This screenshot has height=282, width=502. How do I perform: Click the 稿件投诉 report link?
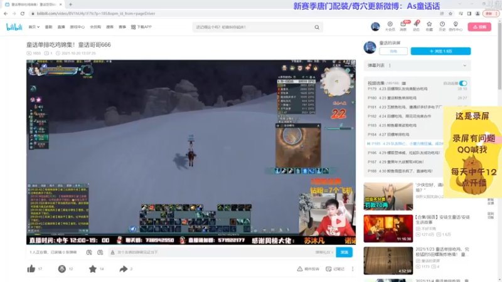[x=308, y=269]
